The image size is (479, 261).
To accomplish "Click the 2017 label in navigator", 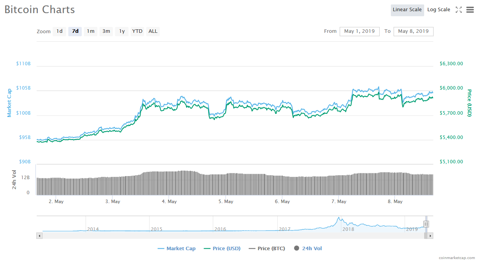I will pyautogui.click(x=284, y=229).
